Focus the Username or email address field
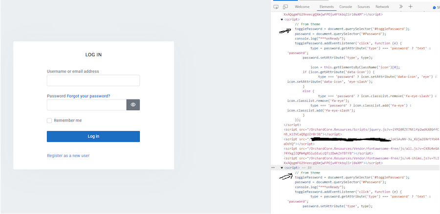The height and width of the screenshot is (214, 440). pos(93,80)
